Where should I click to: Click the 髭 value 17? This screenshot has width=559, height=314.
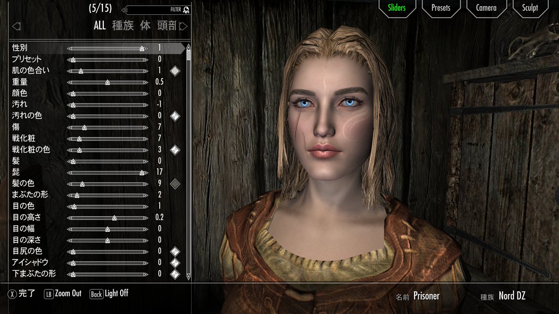coord(159,172)
